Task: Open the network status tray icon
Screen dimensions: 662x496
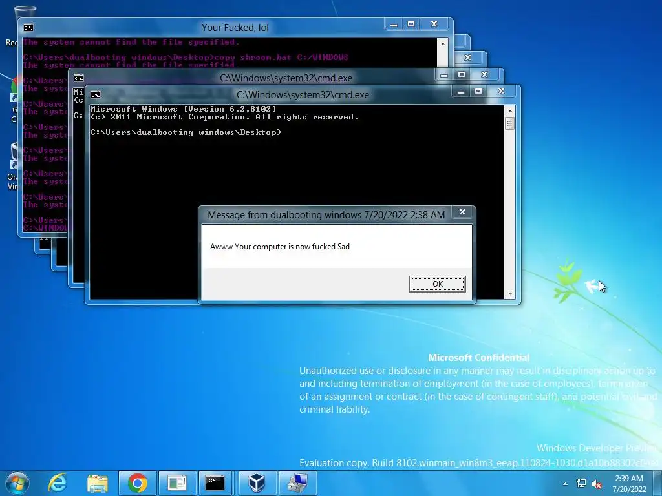Action: 581,483
